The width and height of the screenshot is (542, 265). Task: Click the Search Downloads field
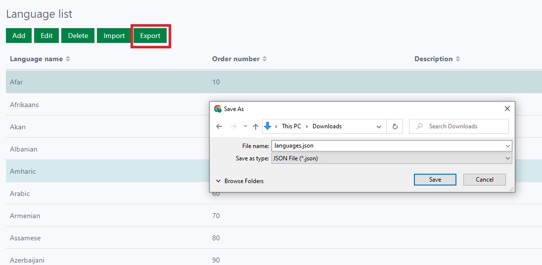(465, 126)
